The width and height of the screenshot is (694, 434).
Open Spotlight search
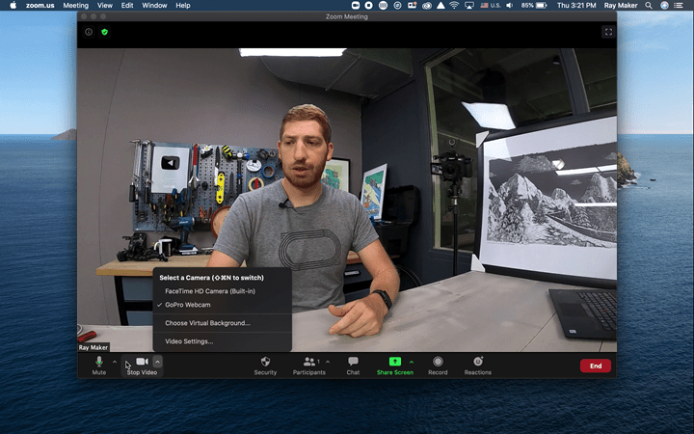pos(649,6)
